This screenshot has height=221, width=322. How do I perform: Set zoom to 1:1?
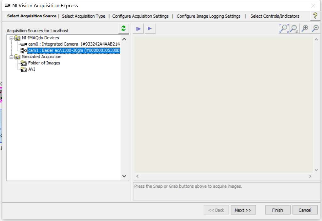[x=294, y=28]
